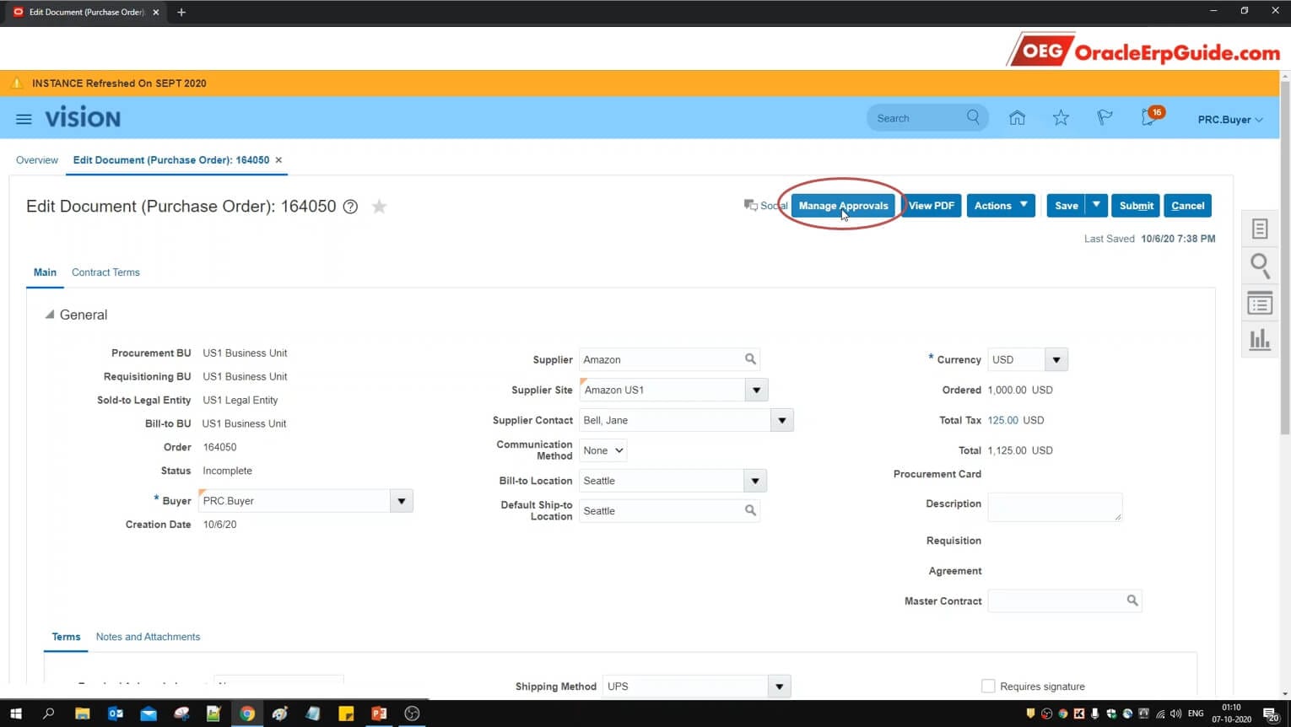Click View PDF button
The width and height of the screenshot is (1291, 727).
click(x=932, y=206)
